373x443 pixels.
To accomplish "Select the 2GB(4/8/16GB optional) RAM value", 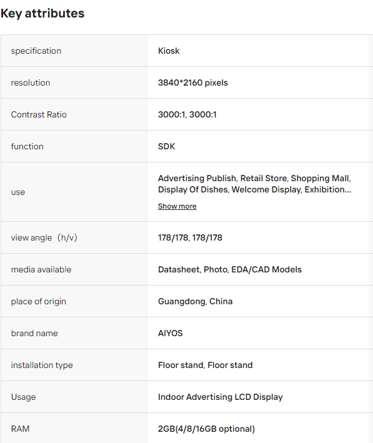I will tap(206, 429).
